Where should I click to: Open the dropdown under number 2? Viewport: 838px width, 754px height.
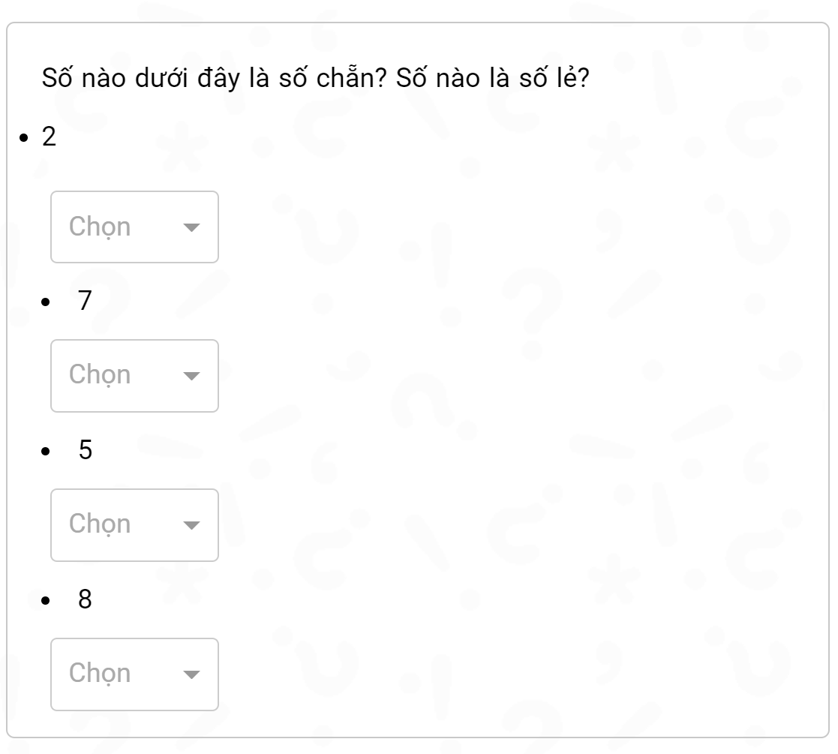[x=134, y=227]
